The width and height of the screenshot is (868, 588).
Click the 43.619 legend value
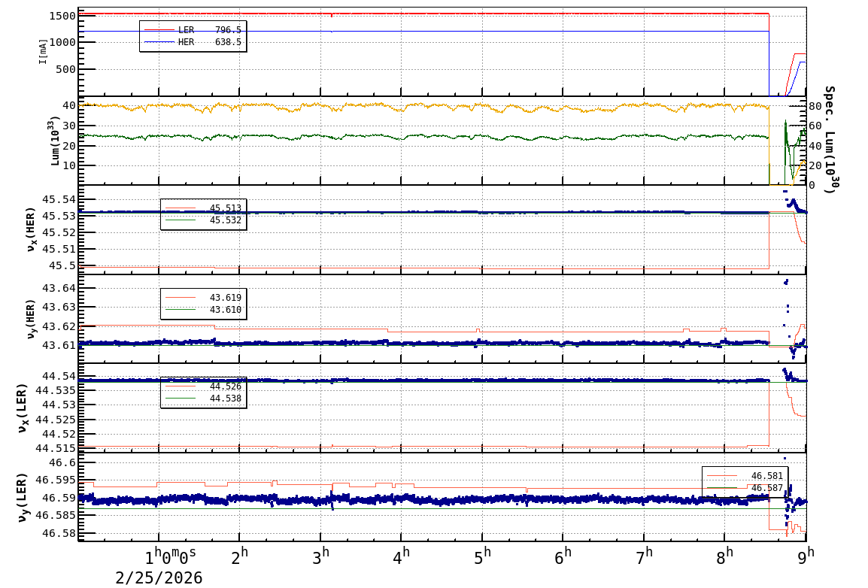[x=226, y=298]
